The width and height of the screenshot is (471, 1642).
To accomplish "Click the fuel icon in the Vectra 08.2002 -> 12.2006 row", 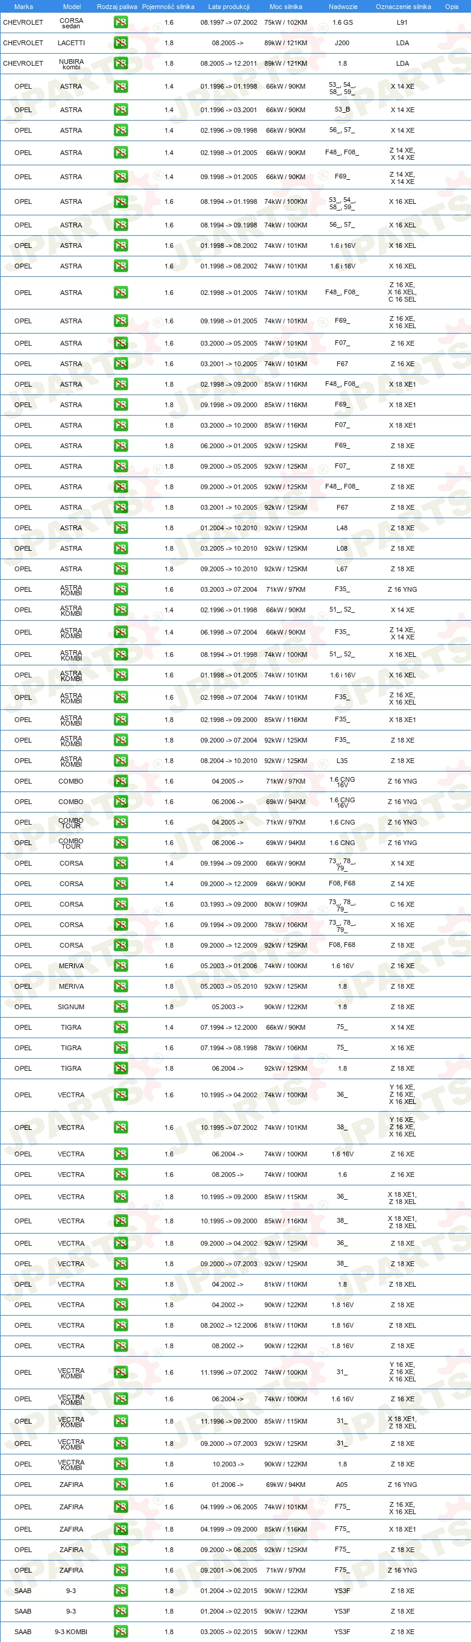I will (120, 1325).
